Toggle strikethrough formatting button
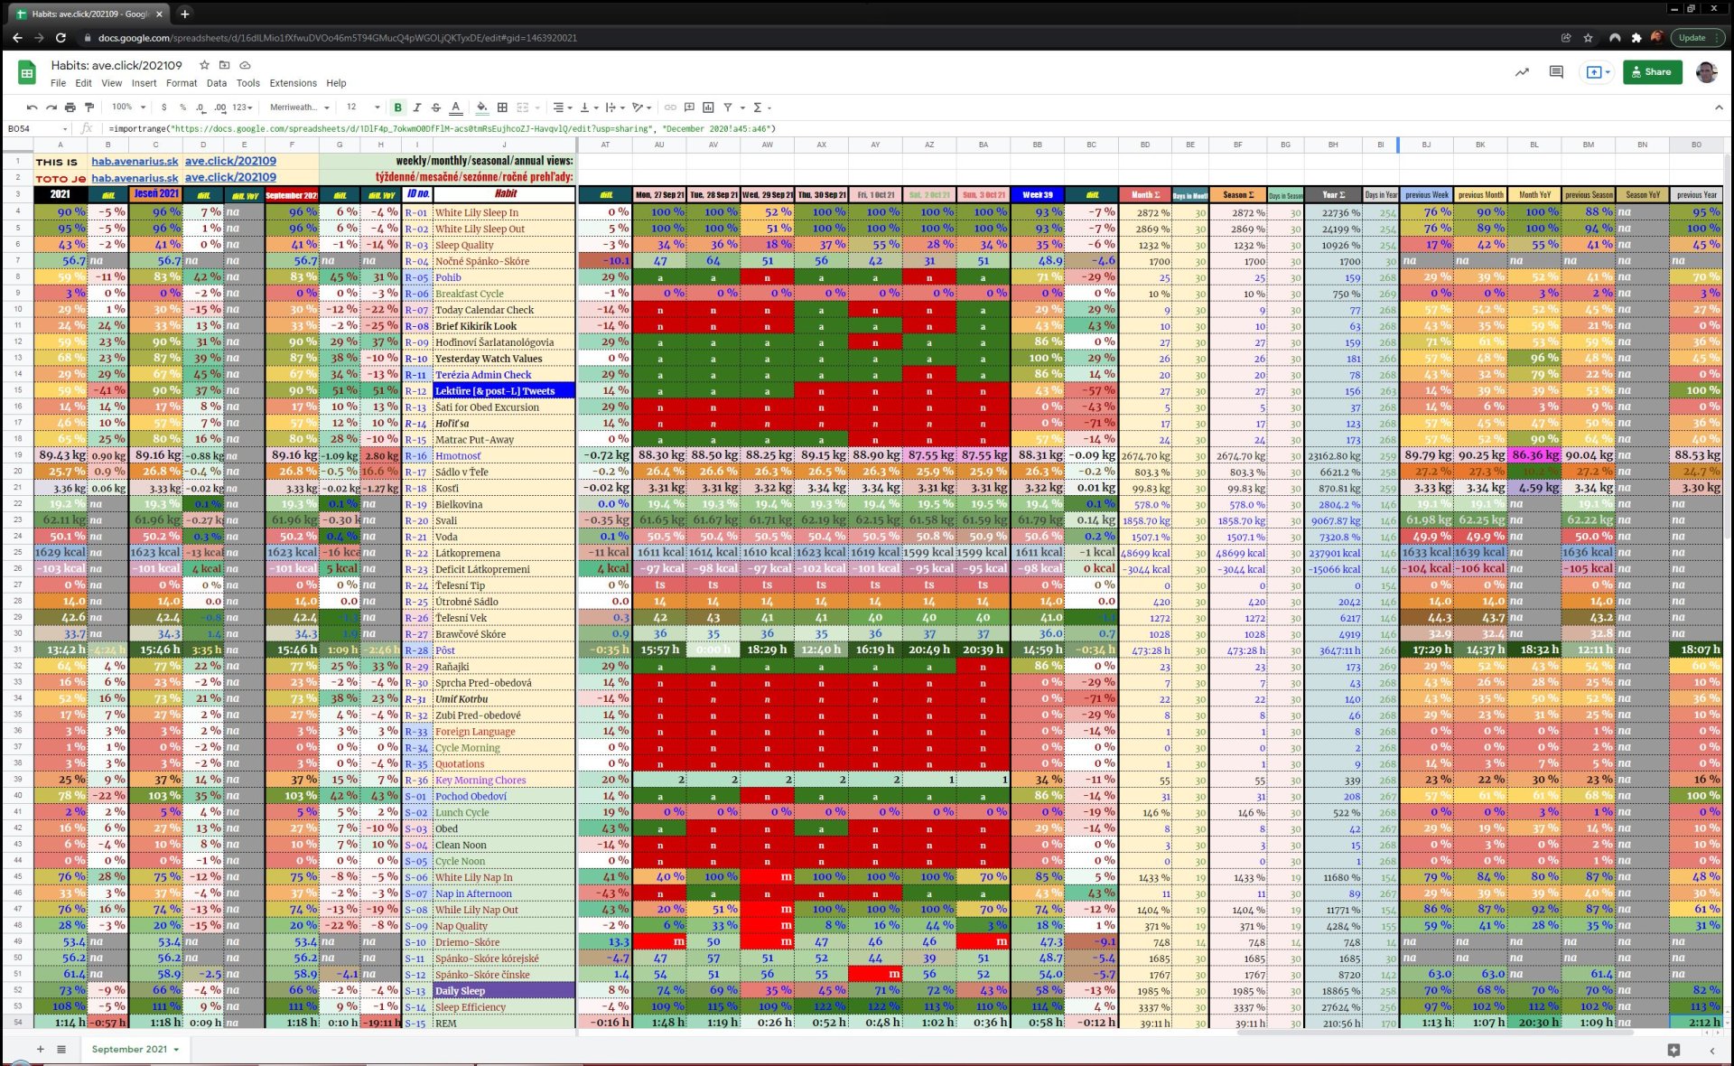Screen dimensions: 1734x1066 [x=435, y=108]
